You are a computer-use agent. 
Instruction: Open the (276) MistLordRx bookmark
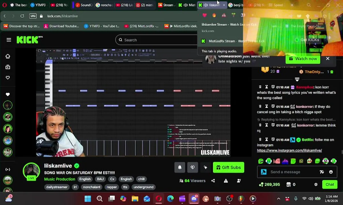pyautogui.click(x=141, y=26)
